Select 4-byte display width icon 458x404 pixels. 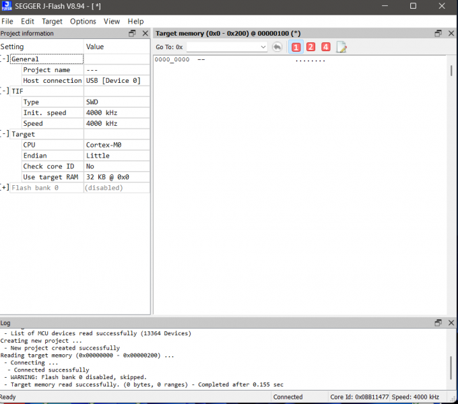pos(326,47)
